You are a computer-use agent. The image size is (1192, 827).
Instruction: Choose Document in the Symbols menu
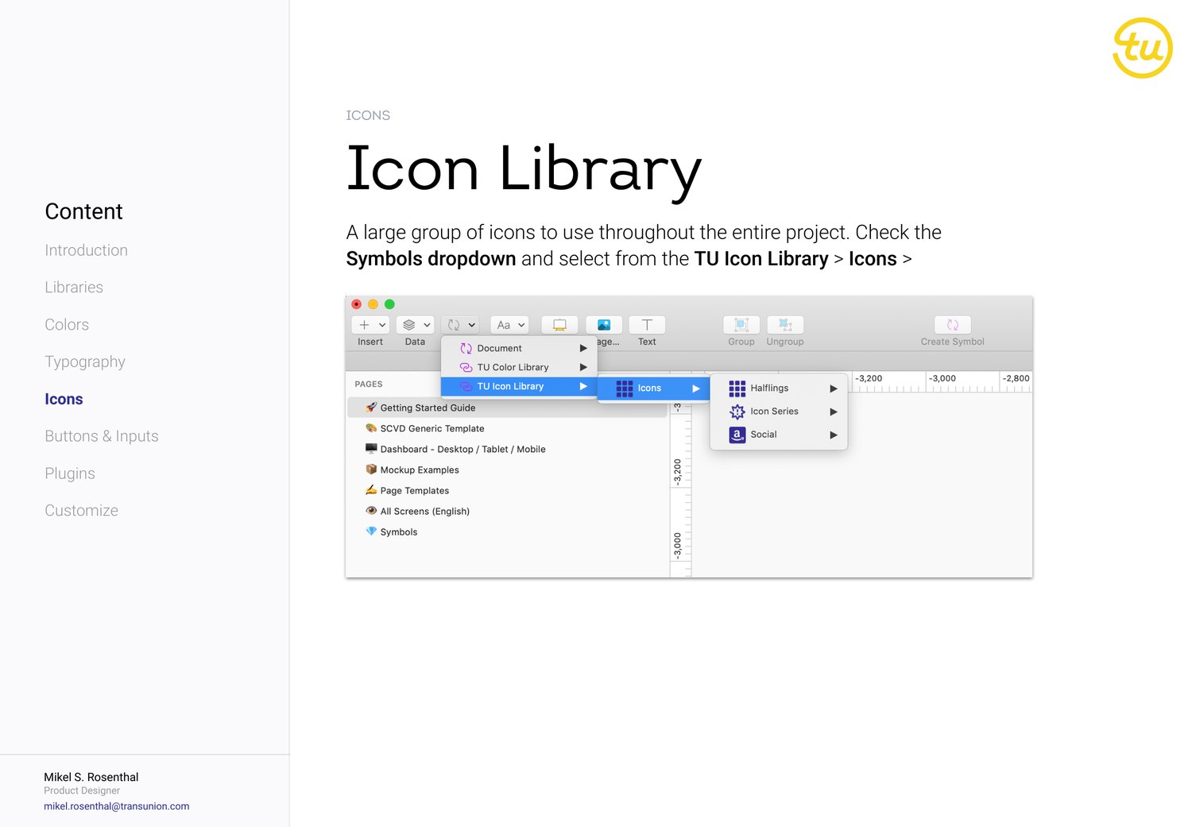[519, 348]
